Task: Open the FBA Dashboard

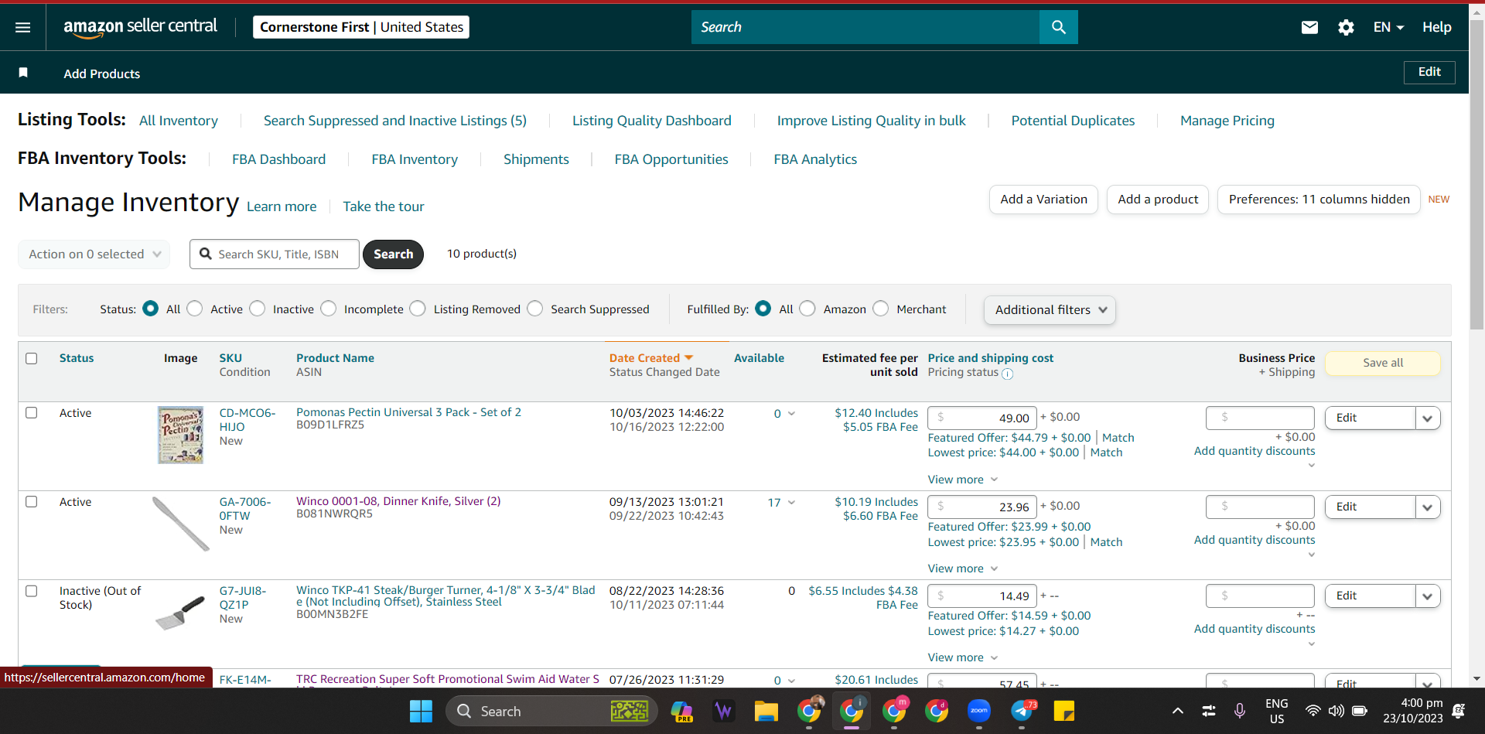Action: coord(279,159)
